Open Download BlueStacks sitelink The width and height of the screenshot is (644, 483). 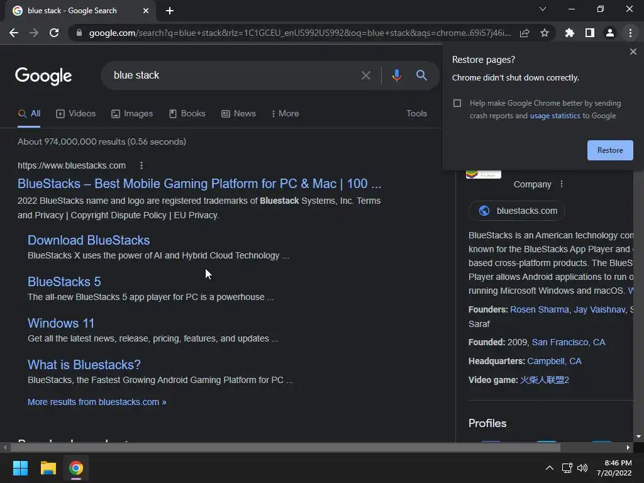pos(89,240)
